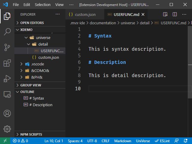Click USERFUNC.md breadcrumb segment
The width and height of the screenshot is (192, 144).
[170, 23]
